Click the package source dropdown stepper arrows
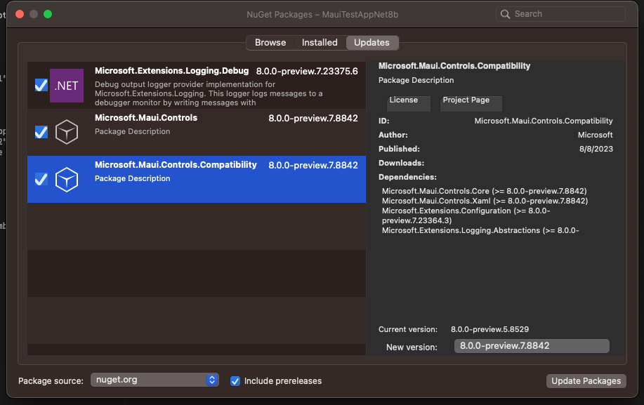Image resolution: width=644 pixels, height=405 pixels. [x=211, y=380]
